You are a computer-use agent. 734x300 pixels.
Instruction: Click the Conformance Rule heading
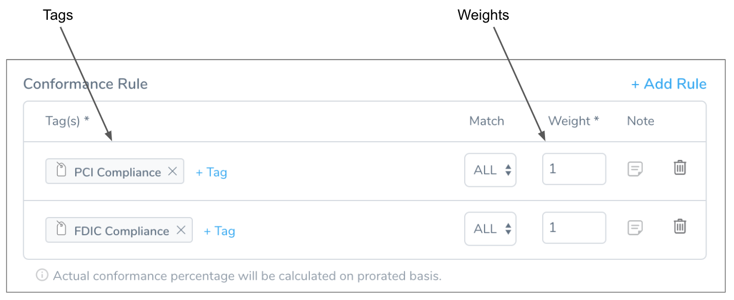tap(86, 84)
